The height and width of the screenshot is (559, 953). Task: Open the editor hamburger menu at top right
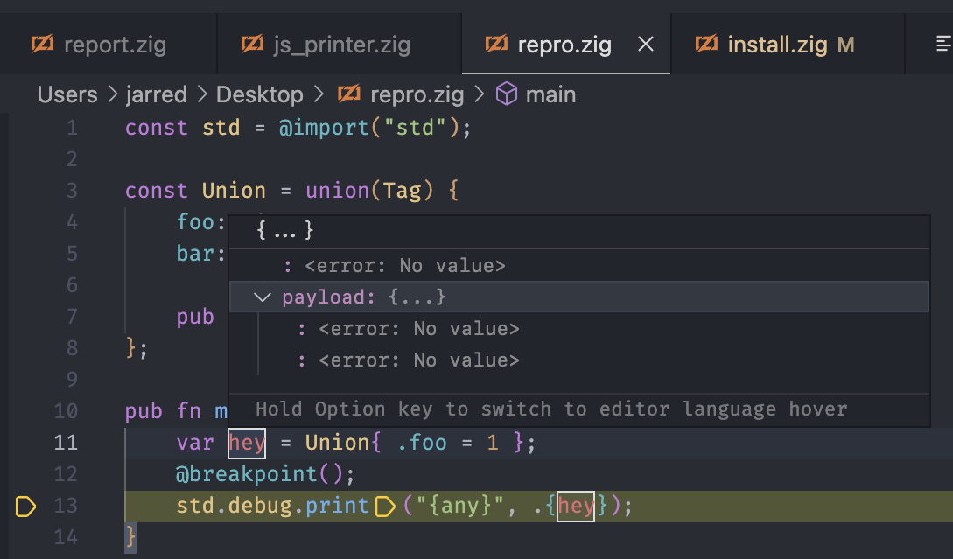(943, 42)
